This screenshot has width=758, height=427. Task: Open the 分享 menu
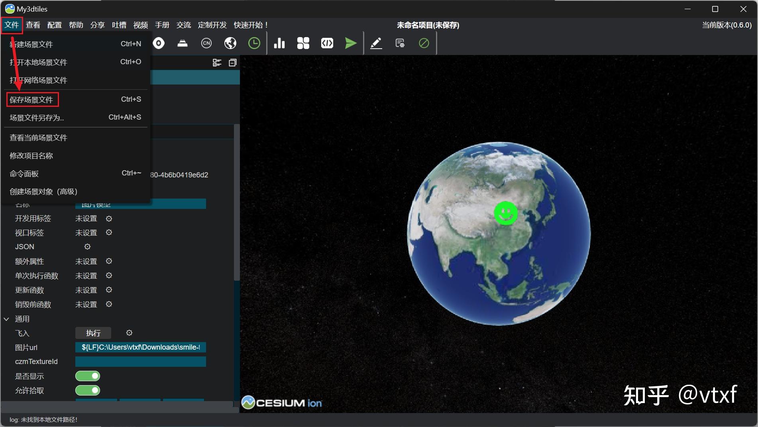[98, 25]
